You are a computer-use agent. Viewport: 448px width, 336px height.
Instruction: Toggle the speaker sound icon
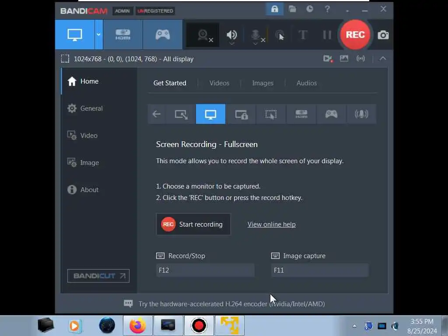click(232, 35)
